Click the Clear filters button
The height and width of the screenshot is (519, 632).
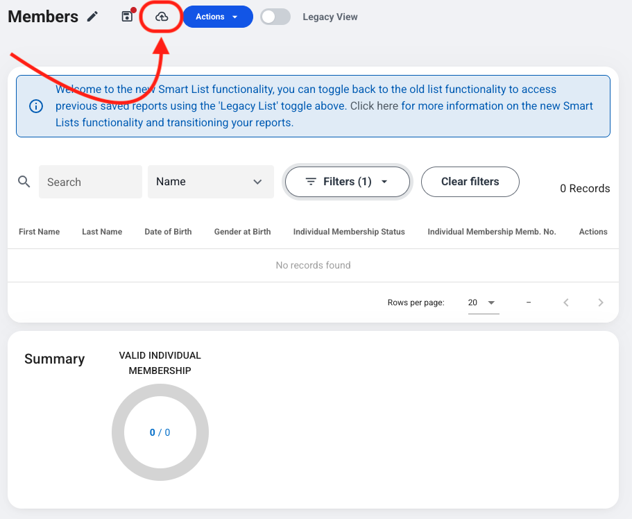(470, 182)
